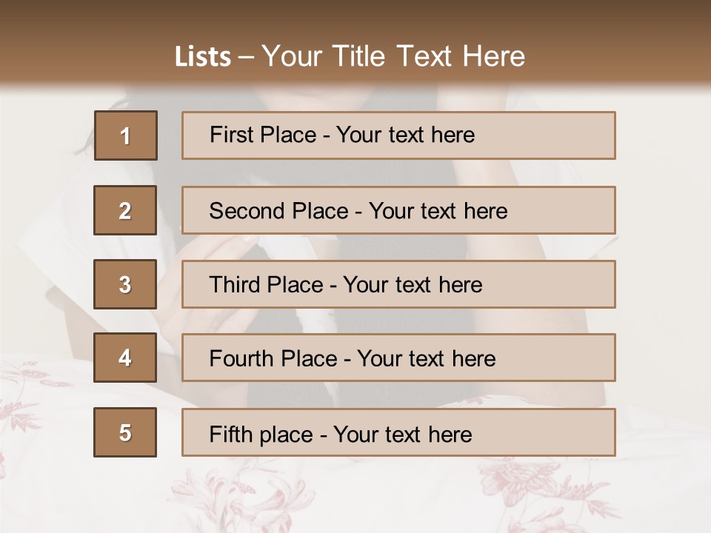Viewport: 711px width, 533px height.
Task: Click the number 3 box
Action: (x=125, y=284)
